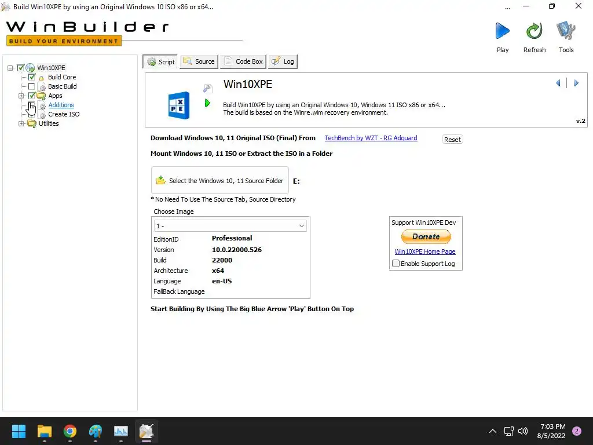This screenshot has width=593, height=445.
Task: Click the version value 10.0.22000.526
Action: (237, 250)
